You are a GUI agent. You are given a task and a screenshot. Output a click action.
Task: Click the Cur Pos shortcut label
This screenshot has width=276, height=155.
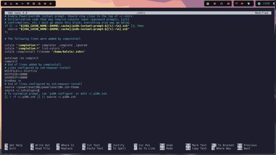(x=144, y=145)
